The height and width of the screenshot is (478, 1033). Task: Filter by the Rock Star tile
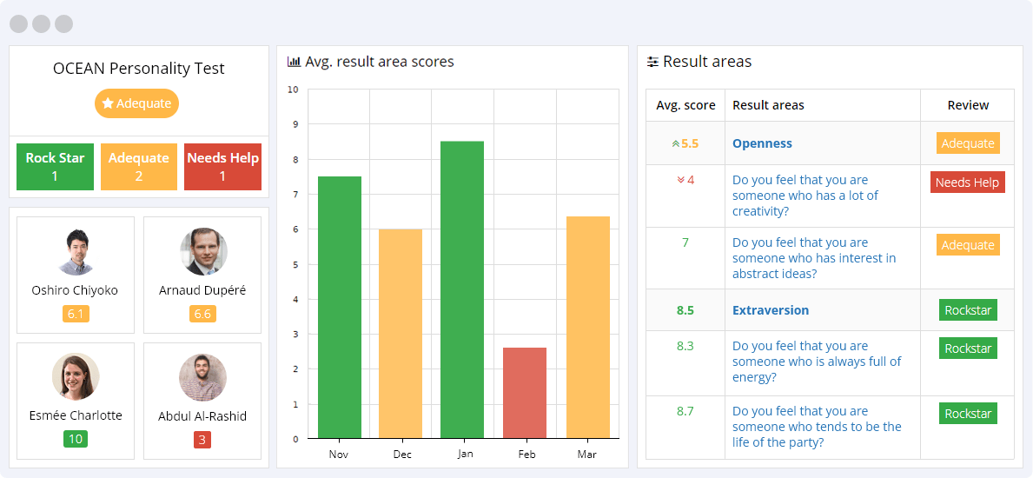(55, 167)
